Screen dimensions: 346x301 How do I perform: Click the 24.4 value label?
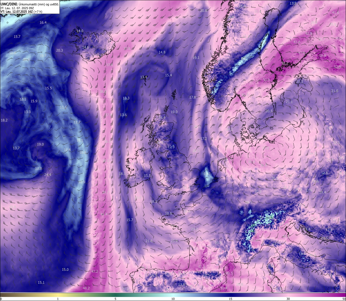(x=48, y=175)
